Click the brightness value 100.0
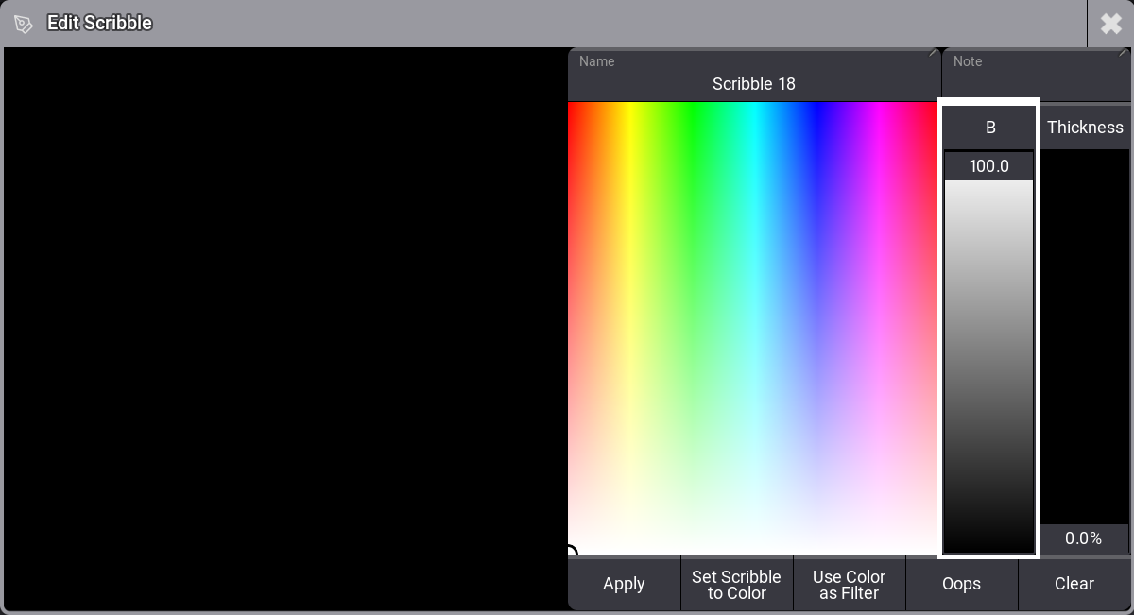The width and height of the screenshot is (1134, 615). tap(989, 166)
